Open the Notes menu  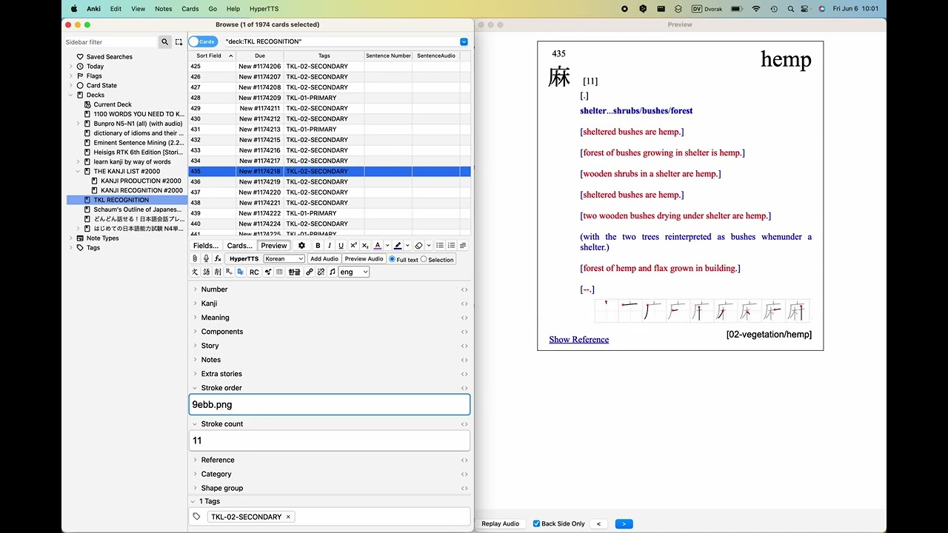[164, 9]
